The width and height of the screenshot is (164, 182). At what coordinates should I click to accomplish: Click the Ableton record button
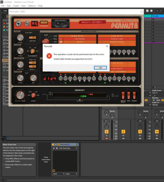coord(151,11)
